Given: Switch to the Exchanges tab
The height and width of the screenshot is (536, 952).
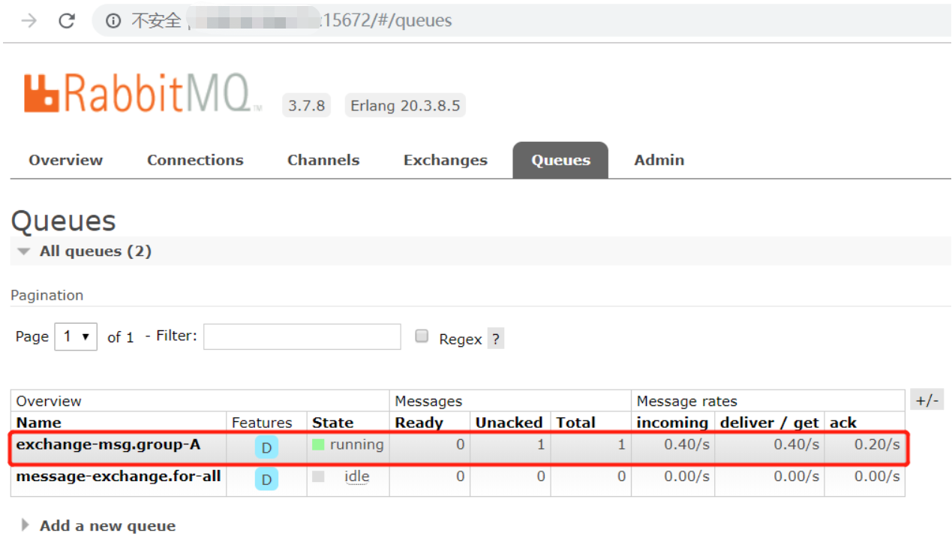Looking at the screenshot, I should (445, 159).
